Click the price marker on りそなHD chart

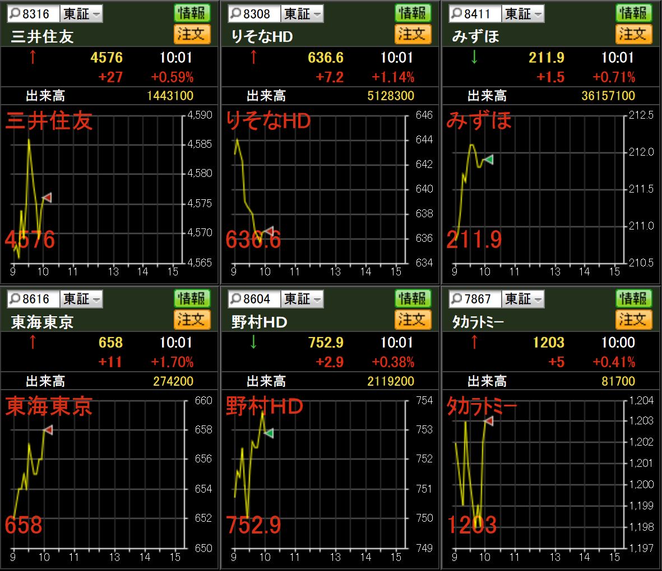click(268, 231)
